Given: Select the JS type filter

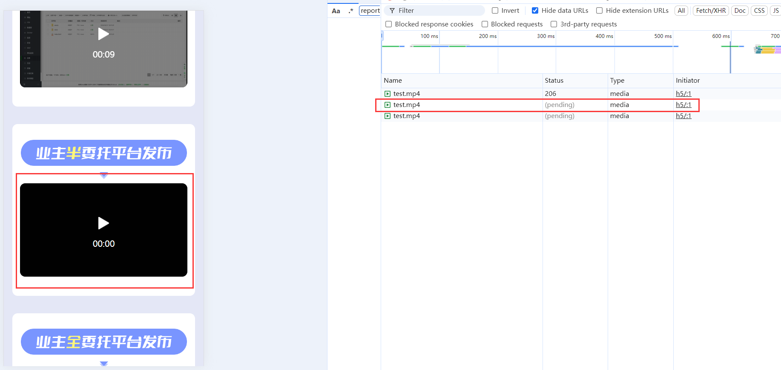Looking at the screenshot, I should click(775, 11).
